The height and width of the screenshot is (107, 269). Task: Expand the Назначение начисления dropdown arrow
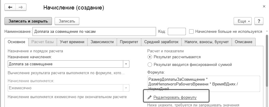click(x=126, y=64)
